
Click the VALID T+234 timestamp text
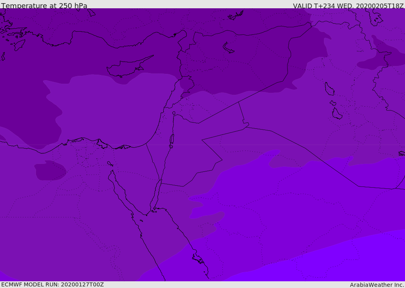click(x=348, y=6)
